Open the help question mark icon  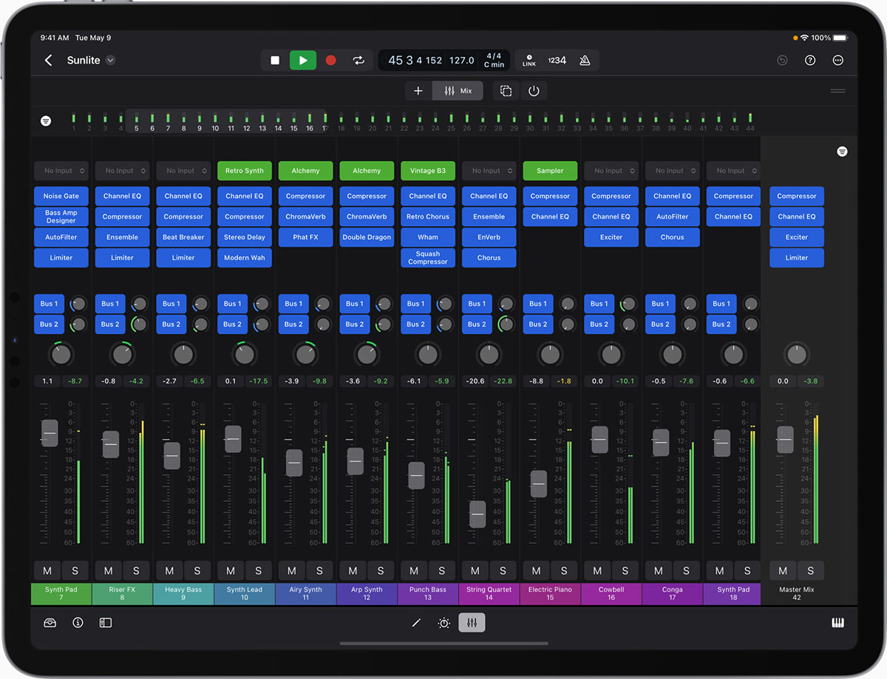click(810, 61)
